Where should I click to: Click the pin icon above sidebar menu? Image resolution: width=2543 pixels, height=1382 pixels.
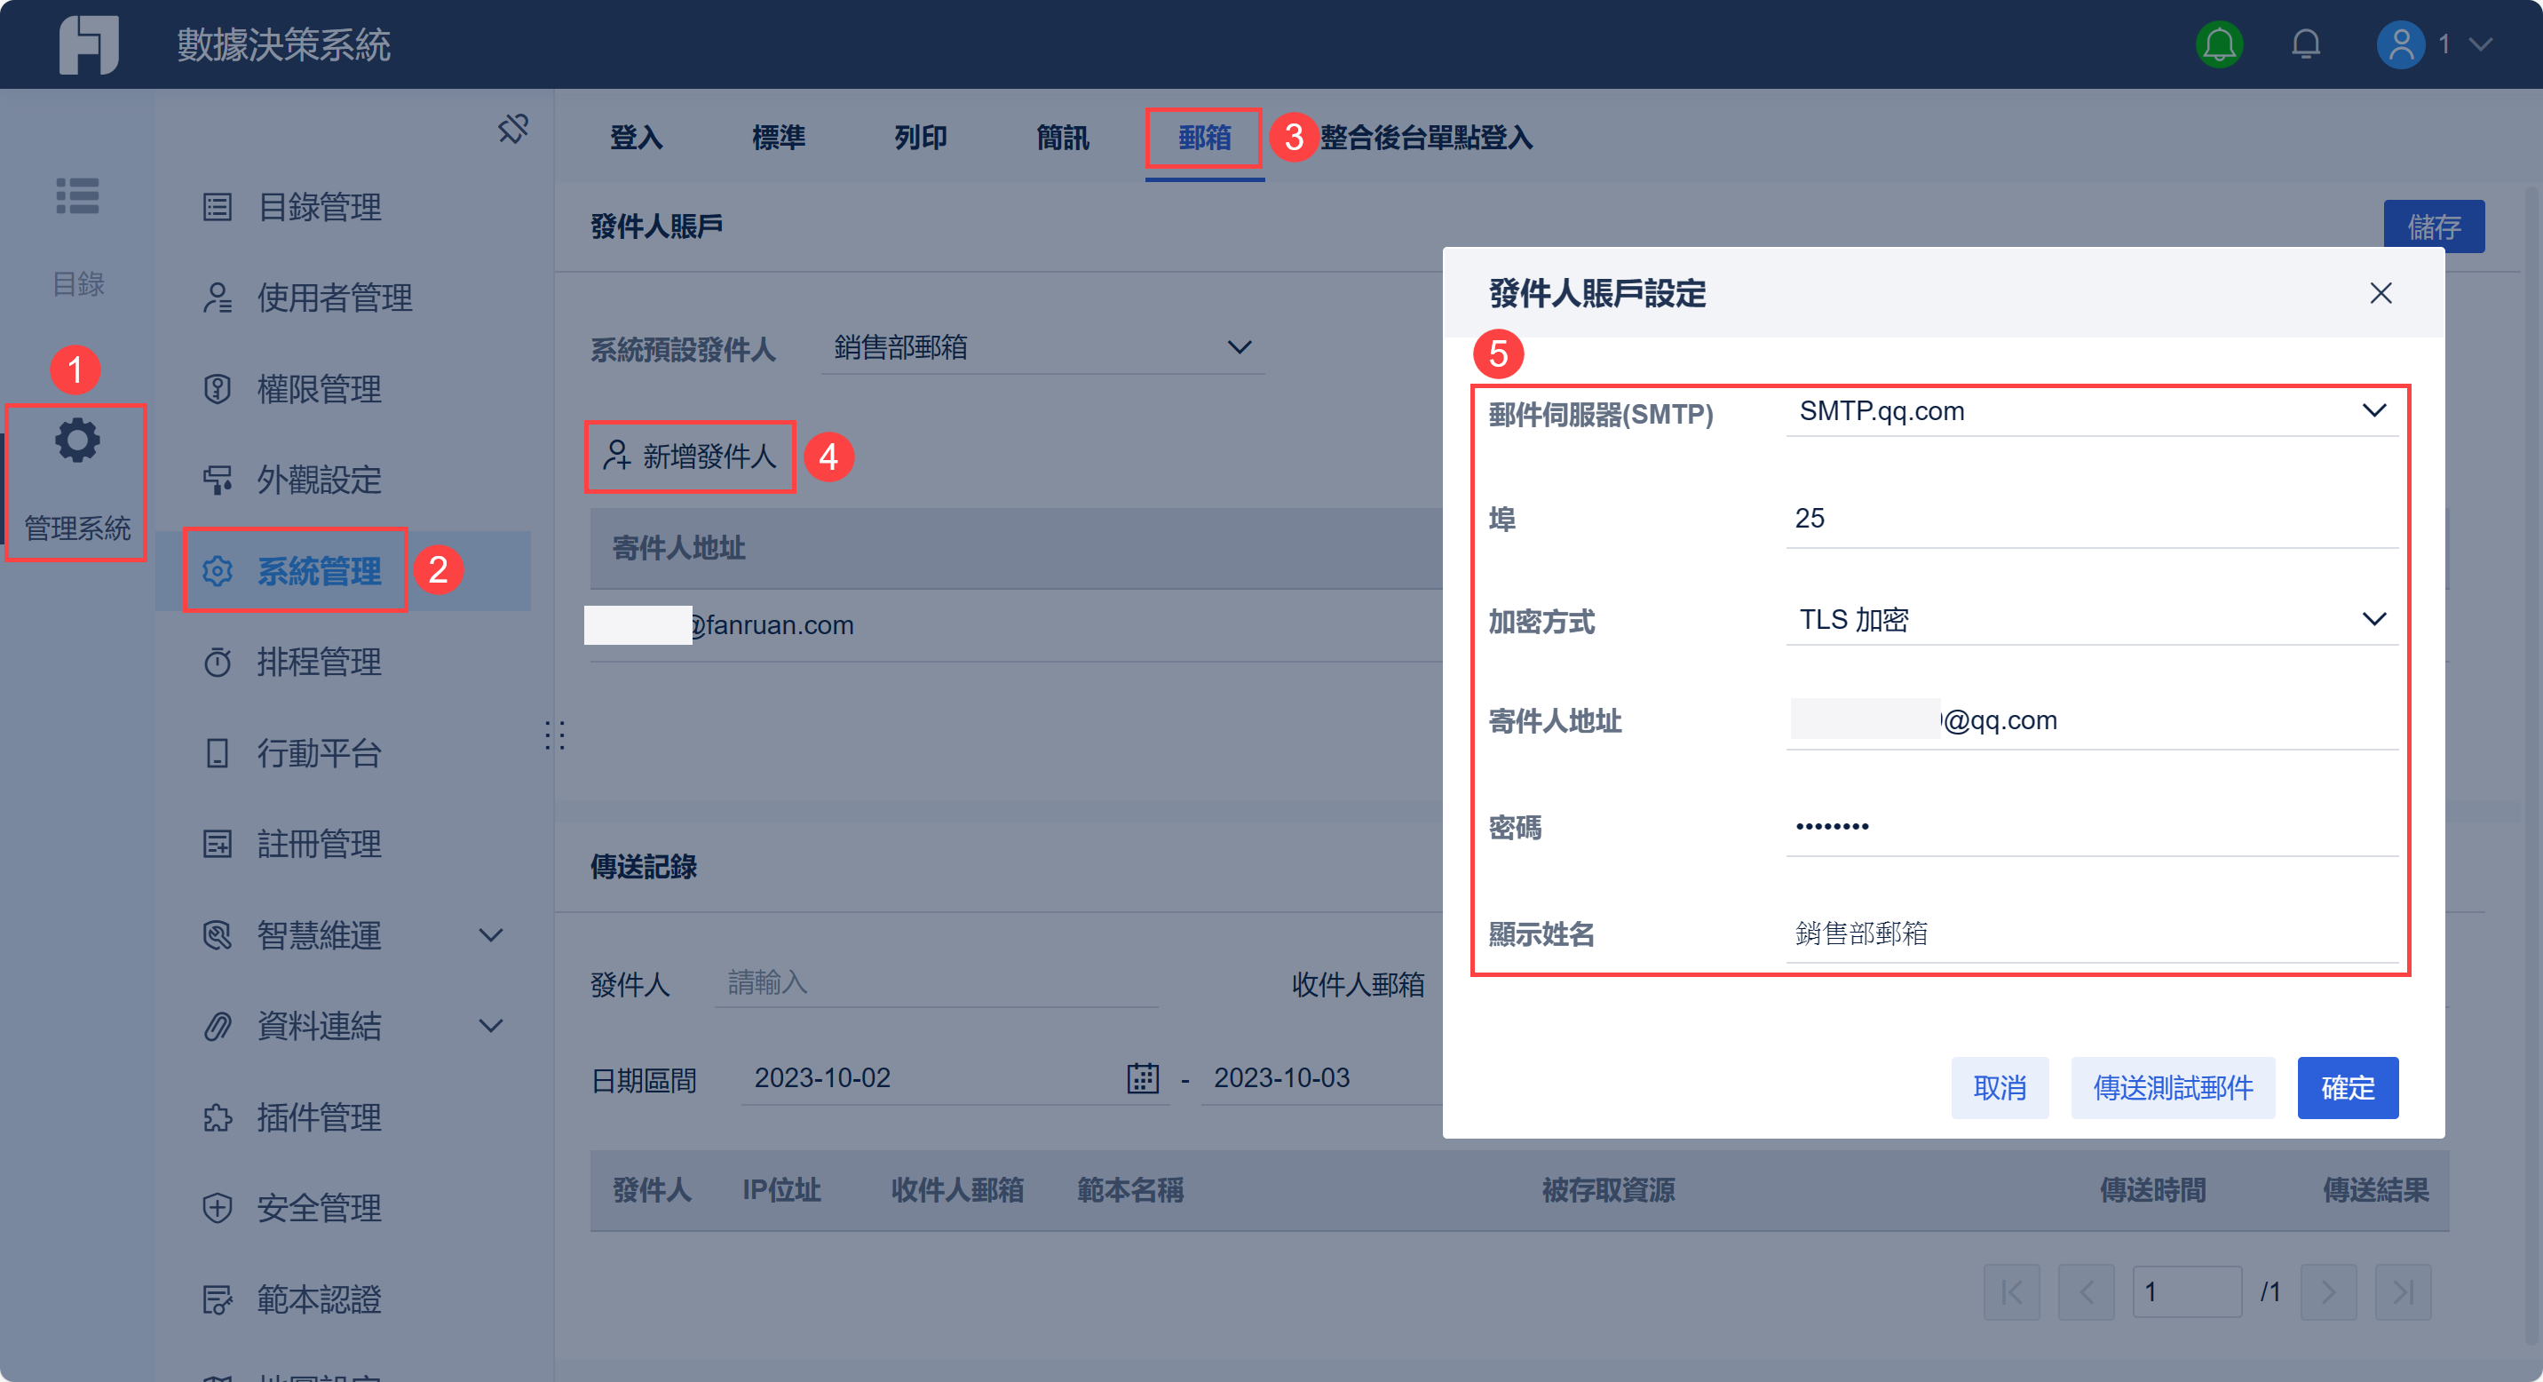pos(512,128)
